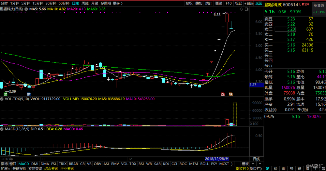This screenshot has width=326, height=171.
Task: Select the DMI indicator tab
Action: (x=35, y=164)
